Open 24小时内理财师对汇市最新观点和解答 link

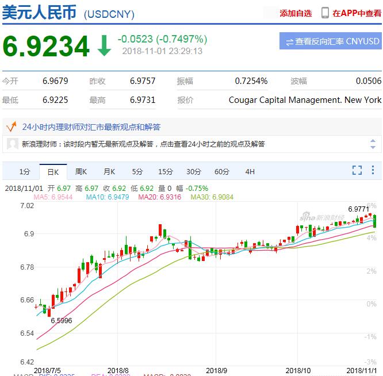[91, 127]
